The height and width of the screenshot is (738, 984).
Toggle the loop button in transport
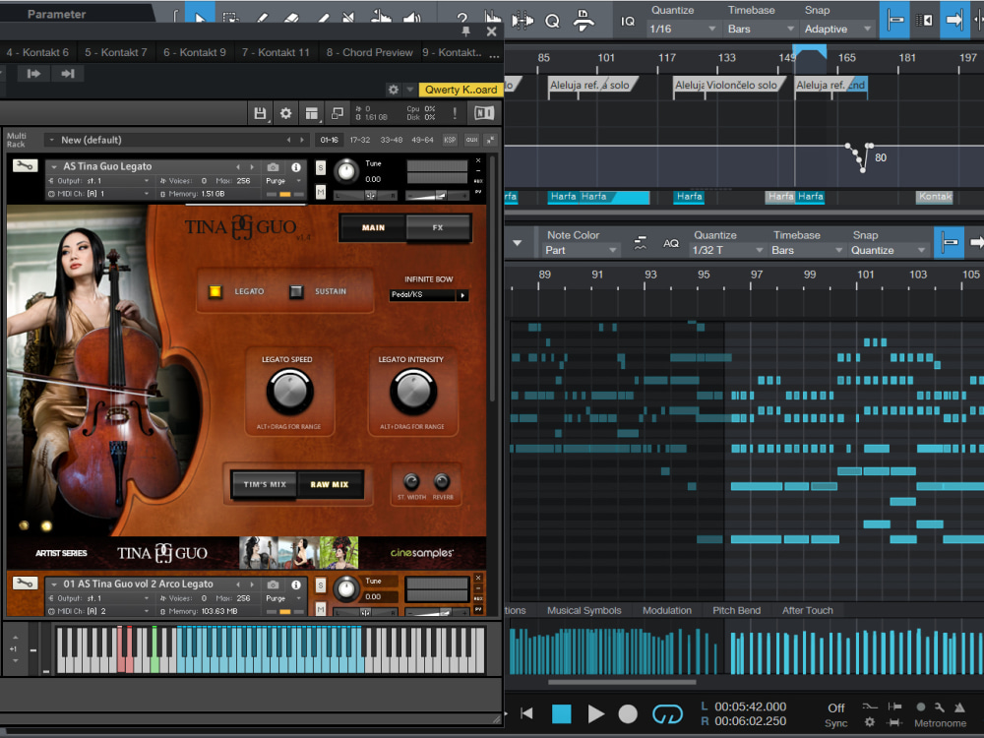[667, 713]
